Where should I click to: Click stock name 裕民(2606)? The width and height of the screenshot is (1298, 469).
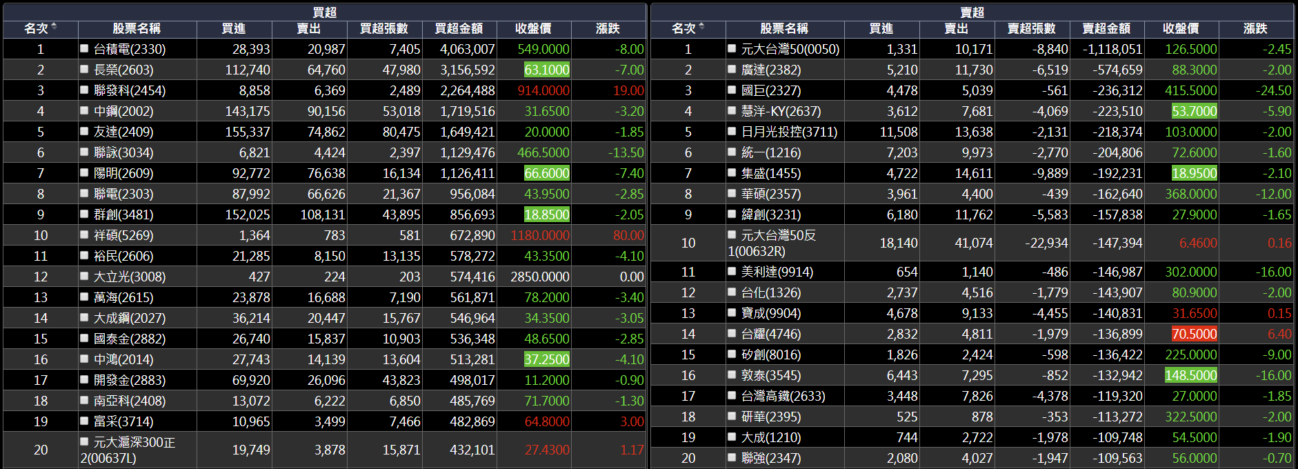(123, 256)
